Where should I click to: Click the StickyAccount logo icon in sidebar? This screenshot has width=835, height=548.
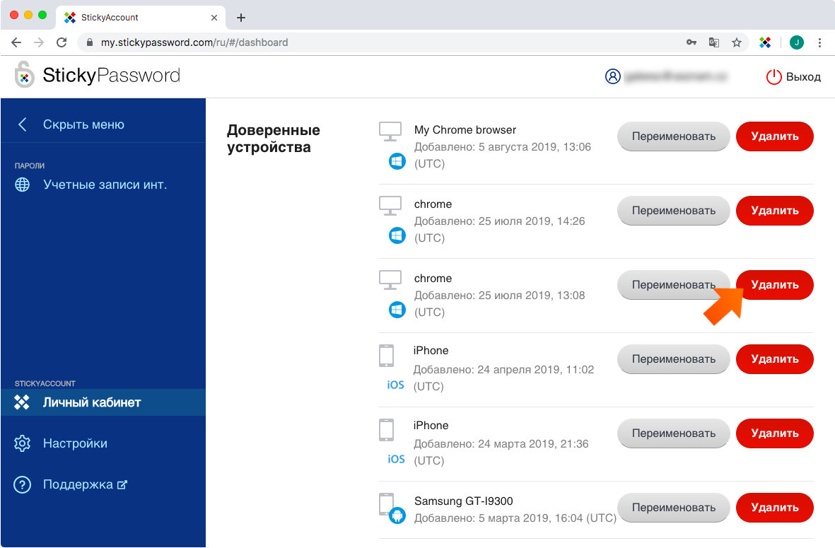tap(22, 402)
